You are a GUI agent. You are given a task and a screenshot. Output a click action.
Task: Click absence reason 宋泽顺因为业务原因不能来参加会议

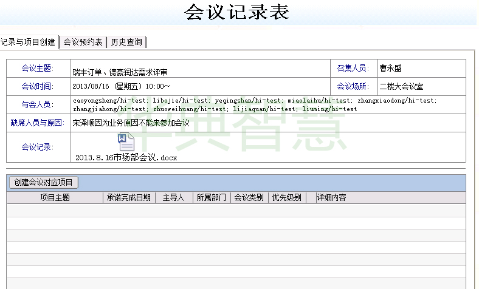pos(131,123)
